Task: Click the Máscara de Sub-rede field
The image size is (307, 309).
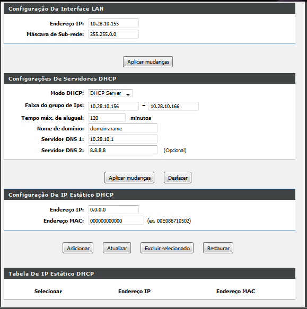Action: [x=113, y=34]
